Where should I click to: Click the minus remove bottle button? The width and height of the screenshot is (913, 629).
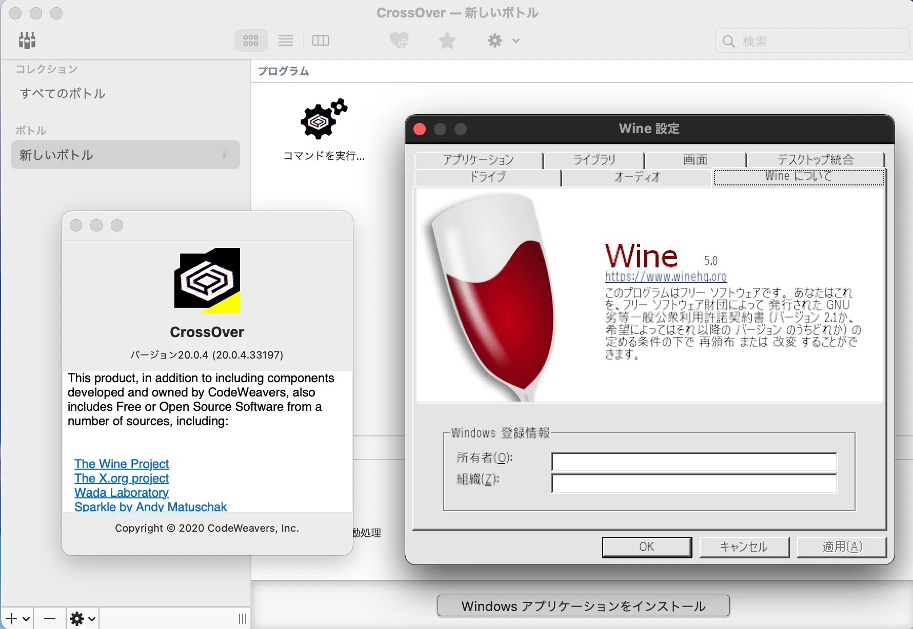tap(50, 619)
